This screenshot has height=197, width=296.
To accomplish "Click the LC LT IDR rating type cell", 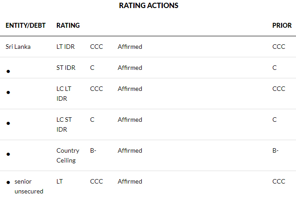I will pos(64,94).
